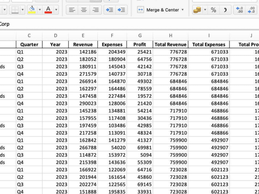The height and width of the screenshot is (194, 259).
Task: Open the currency format dropdown arrow
Action: pos(205,10)
